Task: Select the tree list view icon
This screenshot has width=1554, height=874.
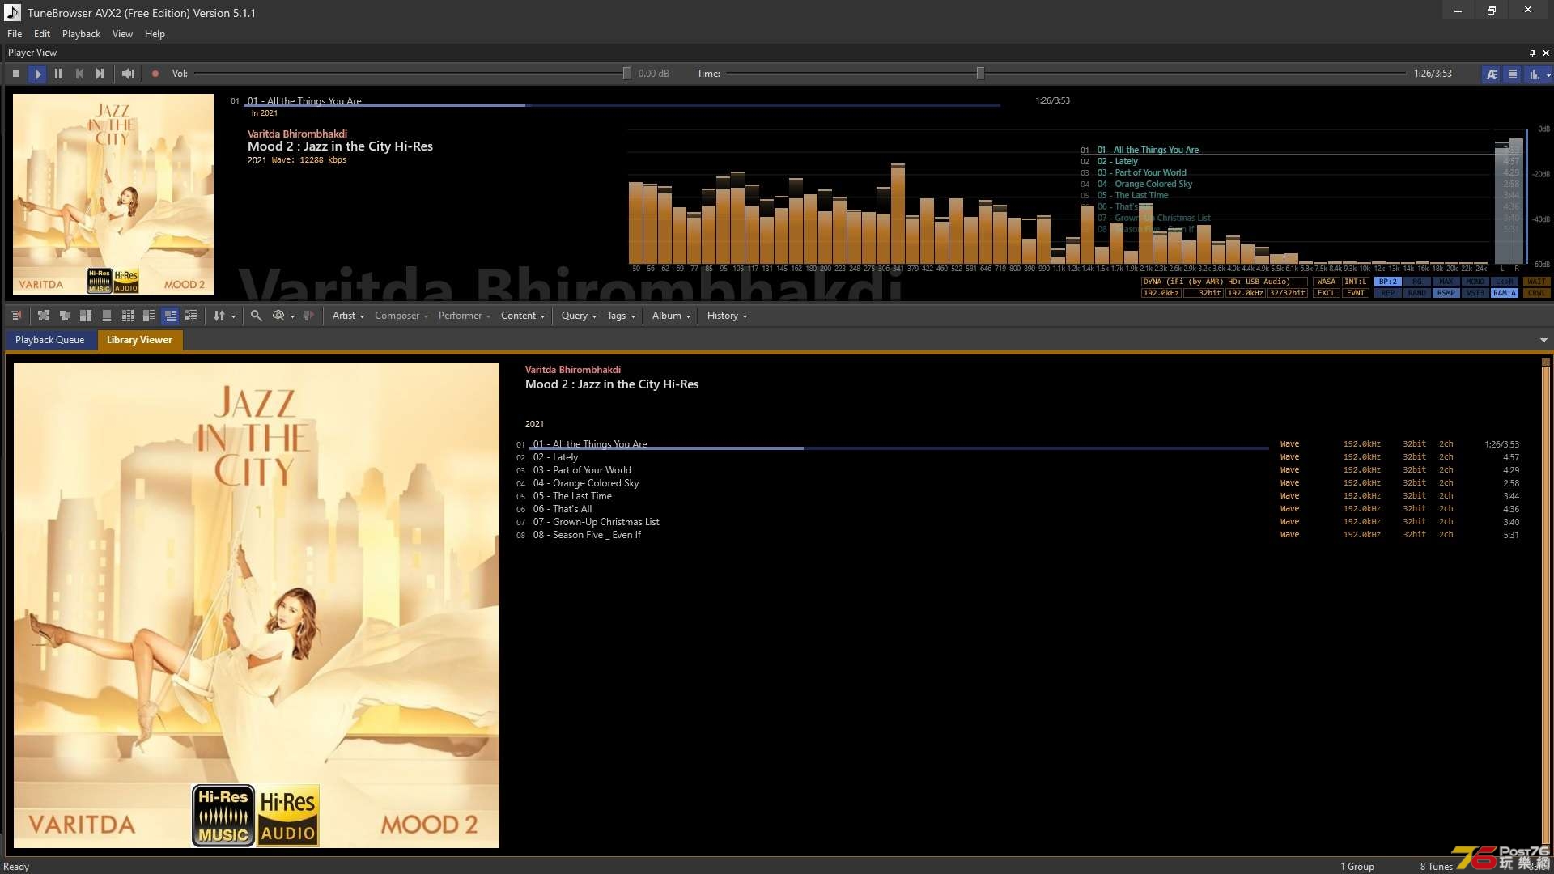Action: [x=191, y=316]
